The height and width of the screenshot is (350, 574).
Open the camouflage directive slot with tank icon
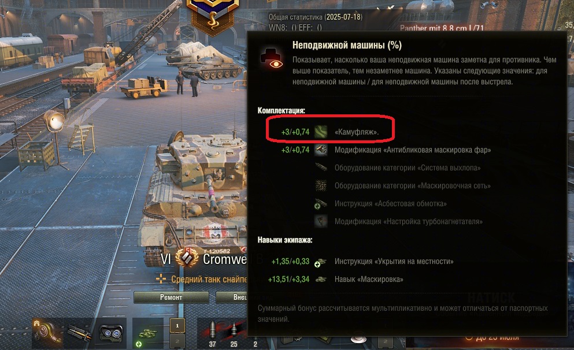coord(147,333)
